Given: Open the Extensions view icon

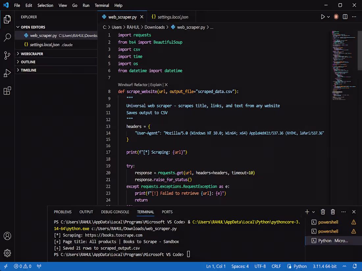Looking at the screenshot, I should click(x=7, y=91).
